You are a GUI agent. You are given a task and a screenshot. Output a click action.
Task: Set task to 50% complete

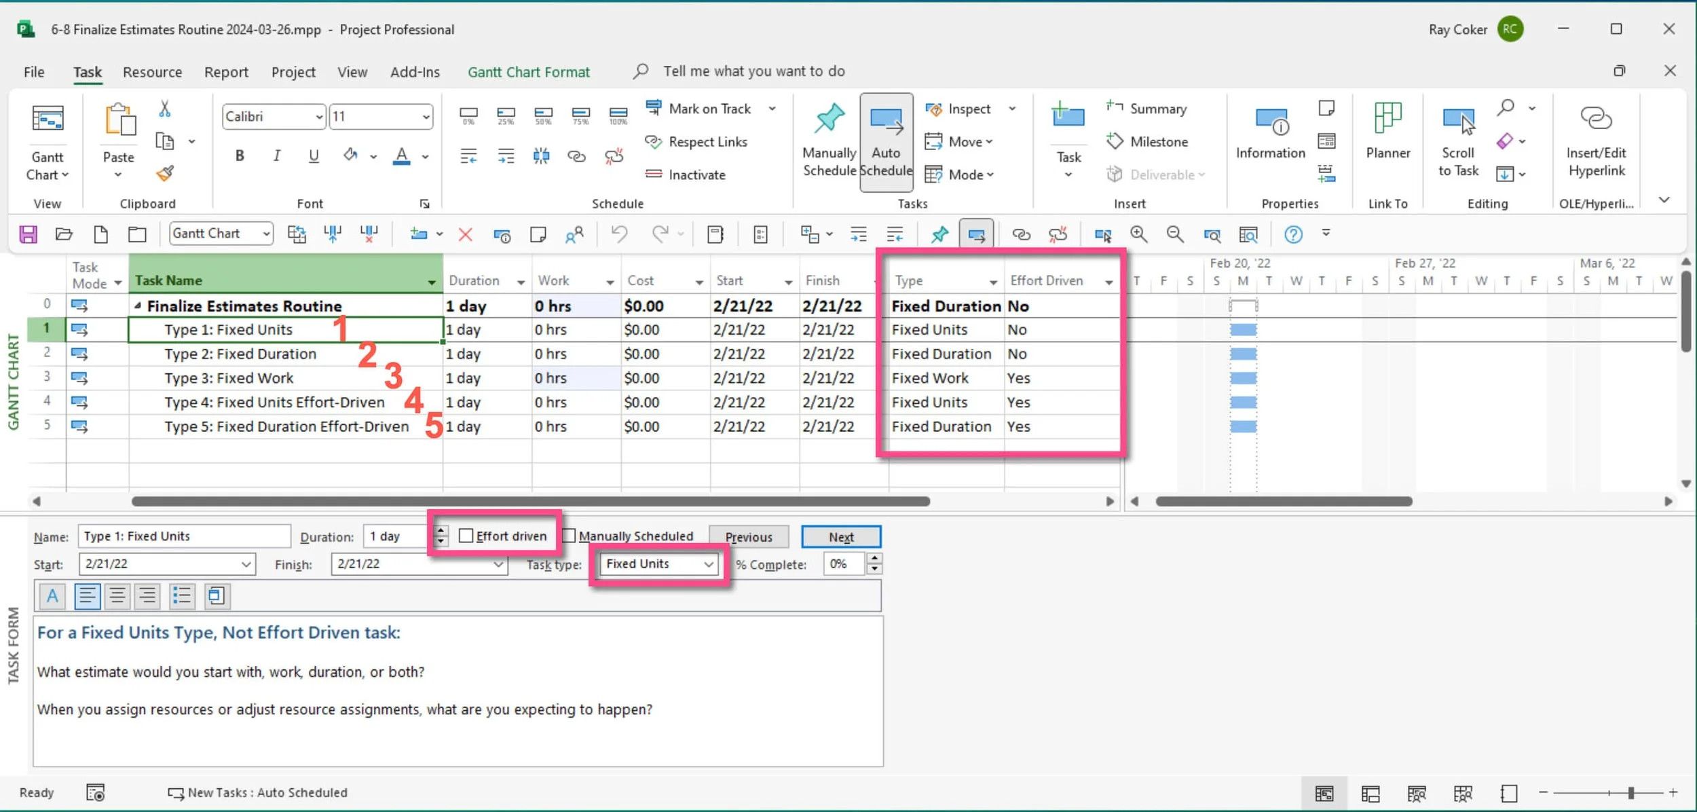542,115
